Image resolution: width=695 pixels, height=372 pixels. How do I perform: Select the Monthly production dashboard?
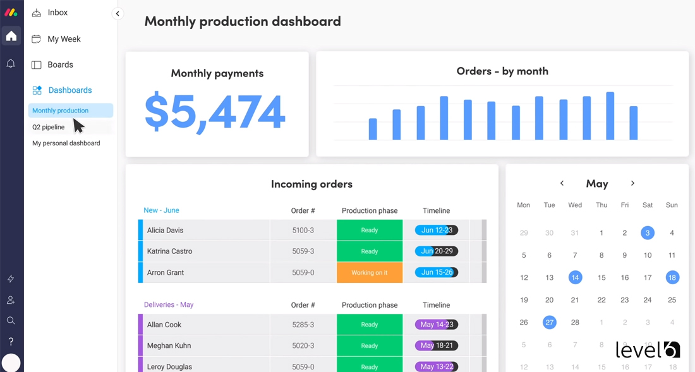point(59,110)
